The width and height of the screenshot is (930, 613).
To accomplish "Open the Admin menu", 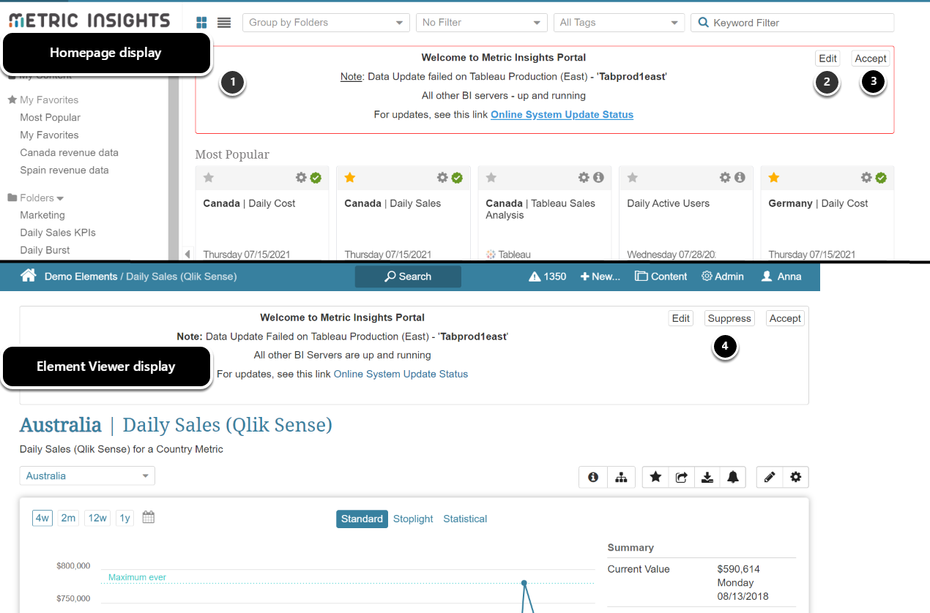I will point(723,277).
